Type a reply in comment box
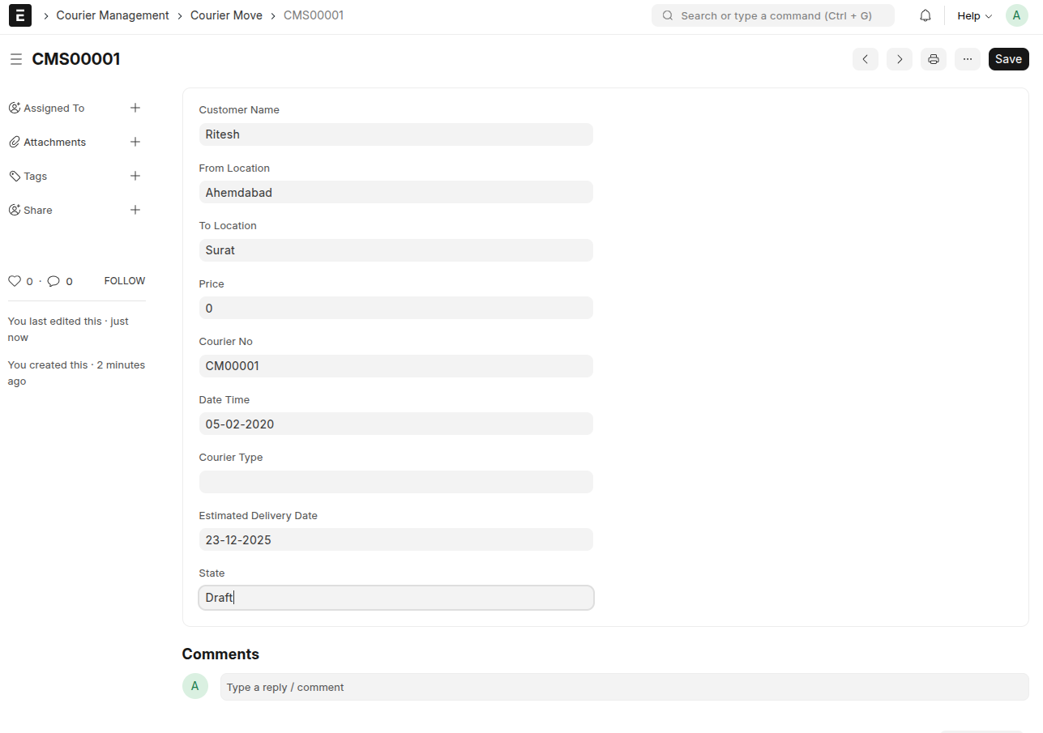1043x733 pixels. coord(624,687)
